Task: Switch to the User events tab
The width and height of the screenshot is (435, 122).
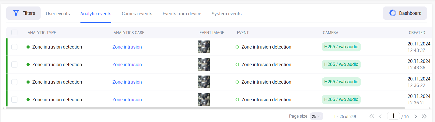Action: (x=58, y=14)
